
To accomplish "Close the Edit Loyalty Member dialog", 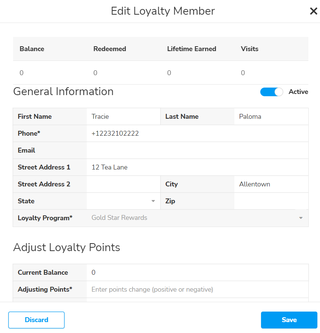I will 313,11.
